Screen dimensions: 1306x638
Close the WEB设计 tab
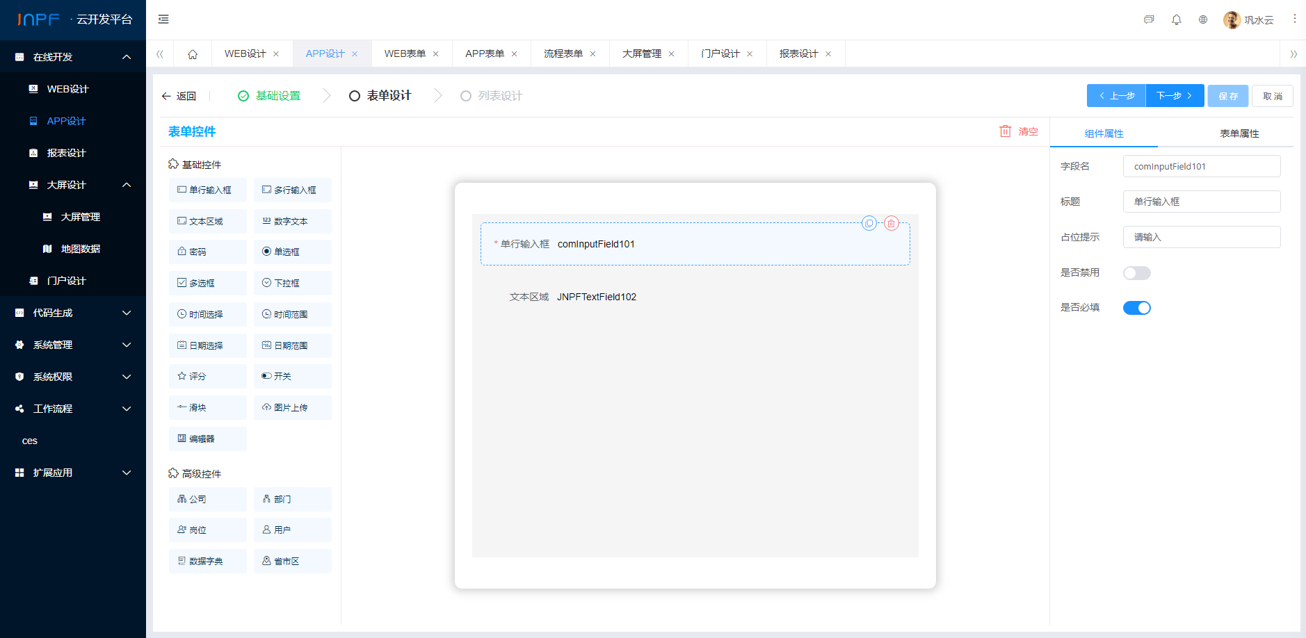276,54
